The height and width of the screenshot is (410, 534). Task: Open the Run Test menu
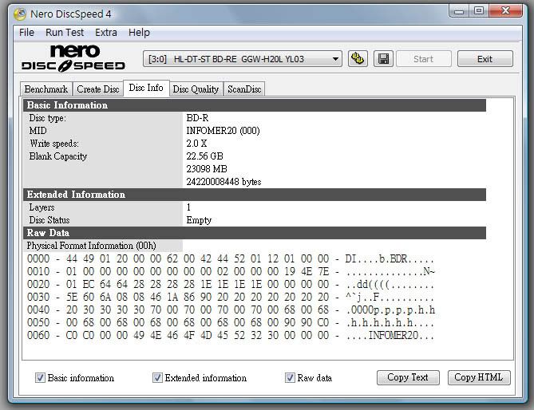65,33
